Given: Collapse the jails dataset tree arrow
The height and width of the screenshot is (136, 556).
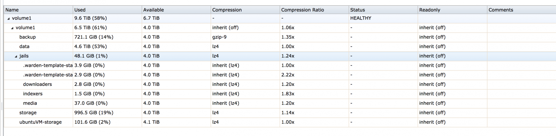Looking at the screenshot, I should point(16,56).
